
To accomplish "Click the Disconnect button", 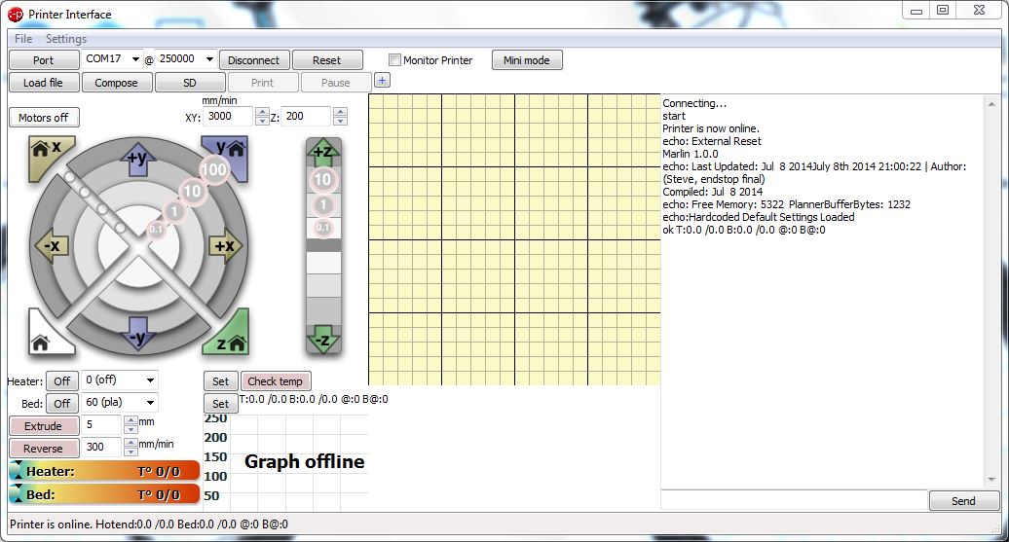I will [254, 59].
